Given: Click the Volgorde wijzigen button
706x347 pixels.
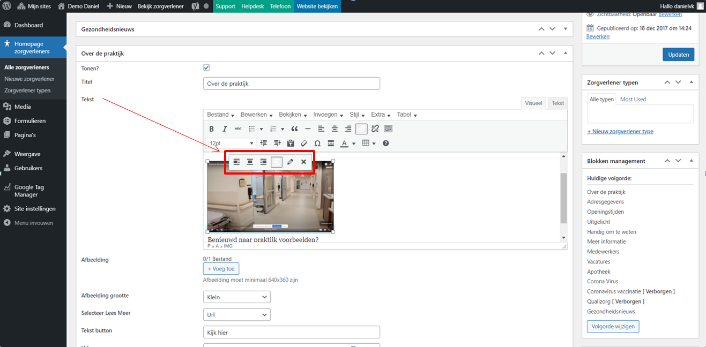Looking at the screenshot, I should 613,326.
